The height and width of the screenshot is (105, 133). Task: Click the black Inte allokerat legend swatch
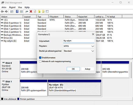[x=2, y=99]
